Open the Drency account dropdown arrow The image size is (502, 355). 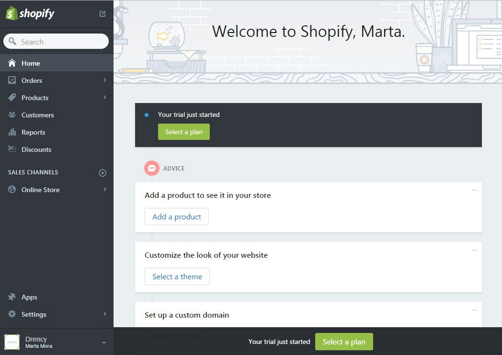(104, 343)
